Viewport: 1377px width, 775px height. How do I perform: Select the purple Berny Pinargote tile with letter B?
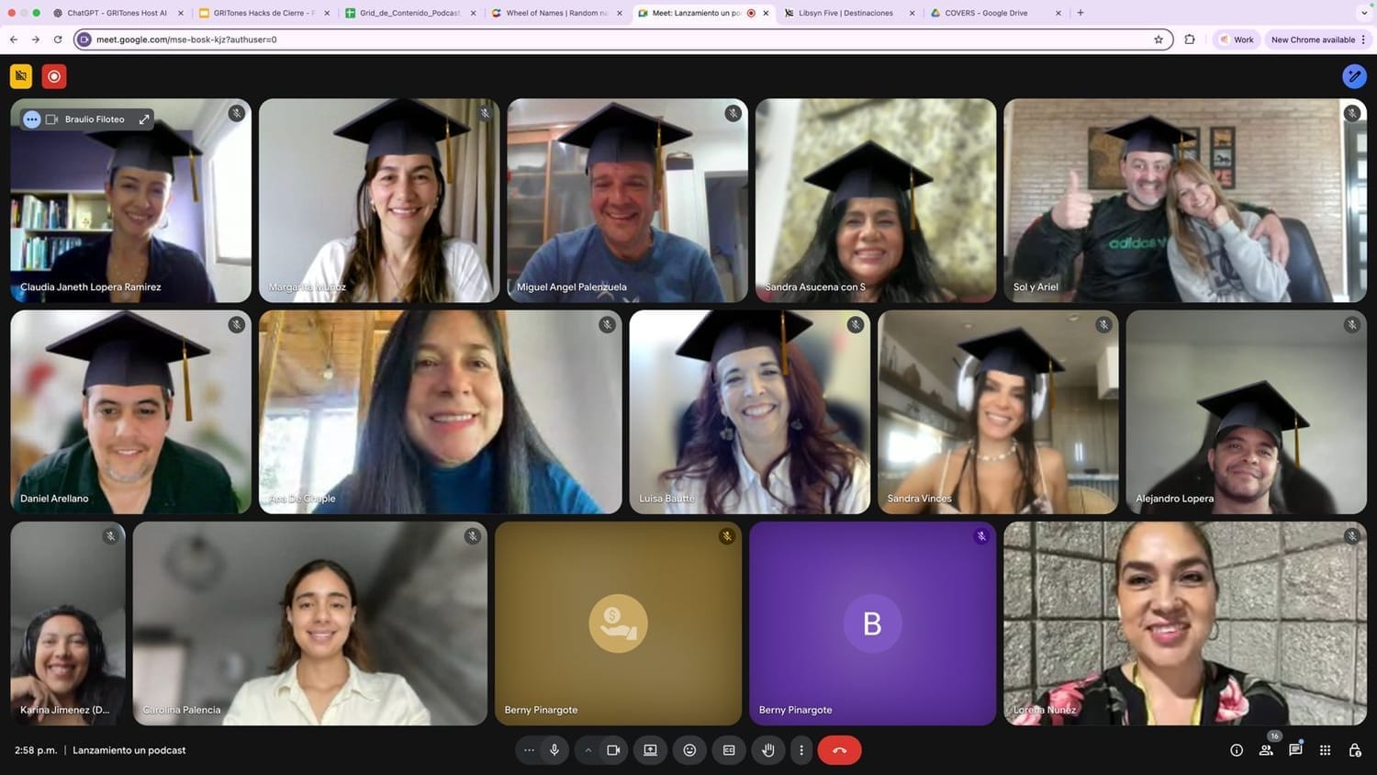click(x=872, y=623)
